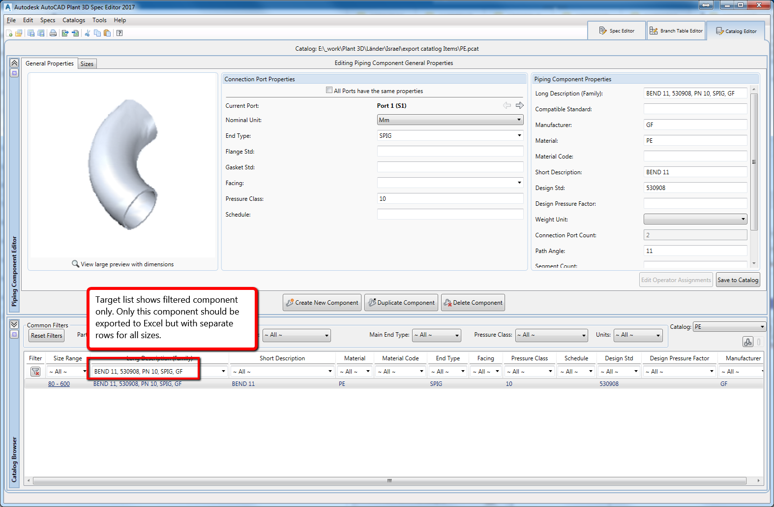774x507 pixels.
Task: Click the Open folder toolbar icon
Action: [19, 33]
